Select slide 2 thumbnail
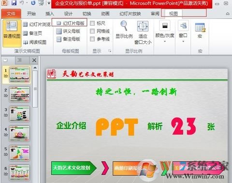232x183 pixels. (x=19, y=94)
